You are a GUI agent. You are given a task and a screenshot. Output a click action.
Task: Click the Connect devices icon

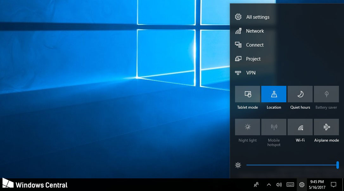tap(238, 45)
